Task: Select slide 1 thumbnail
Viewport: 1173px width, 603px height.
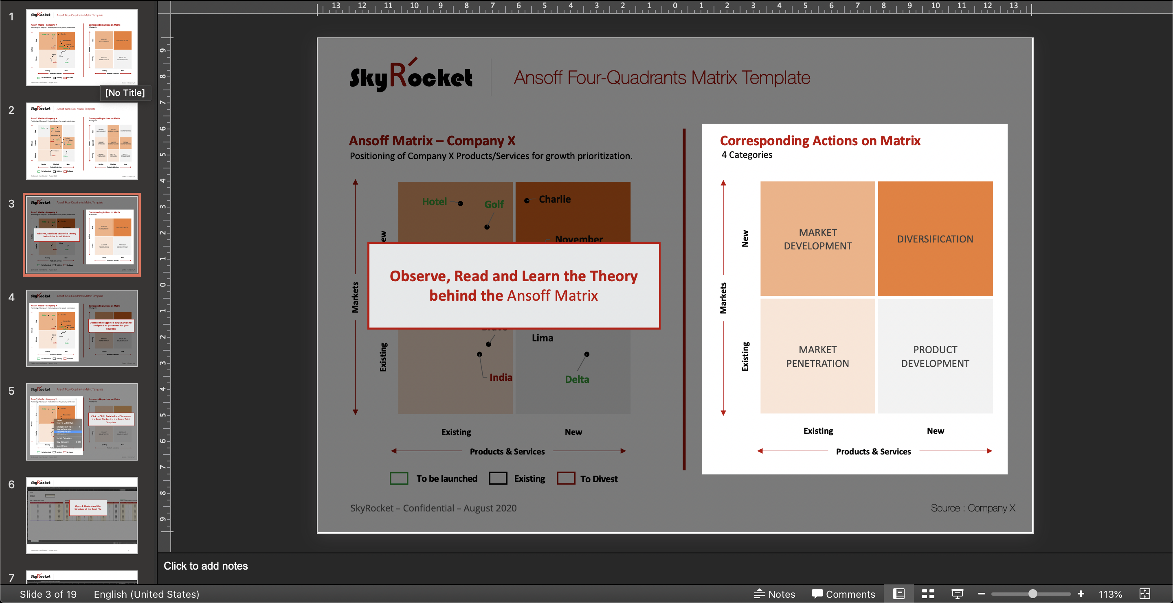Action: 82,47
